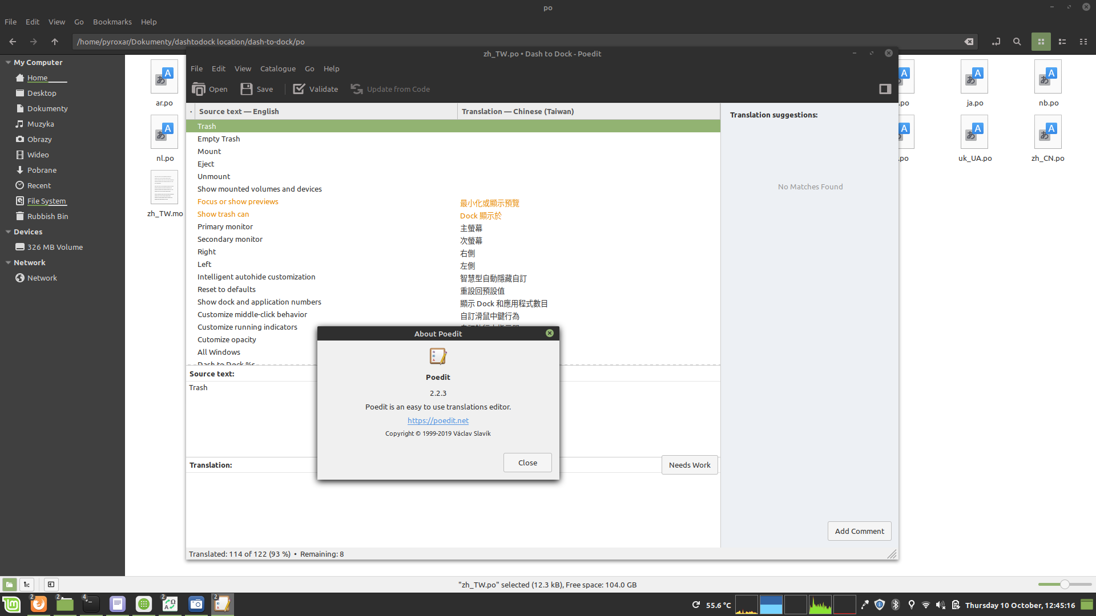Select the uk_UA.po file icon

(975, 132)
